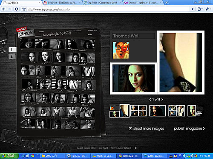Viewport: 213px width, 159px height.
Task: Click last photo in bottom contact sheet row
Action: (x=88, y=125)
